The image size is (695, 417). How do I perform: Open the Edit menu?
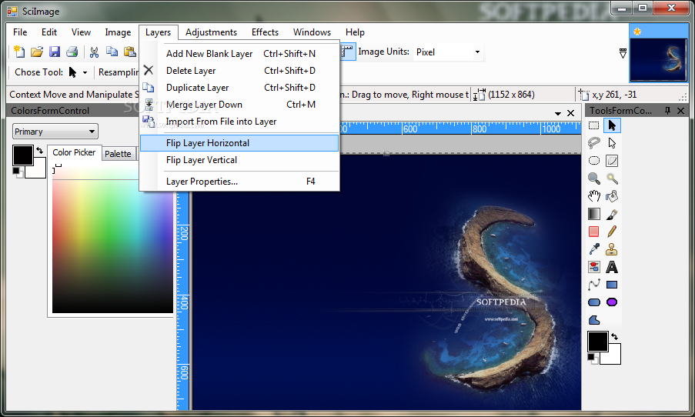click(x=49, y=32)
